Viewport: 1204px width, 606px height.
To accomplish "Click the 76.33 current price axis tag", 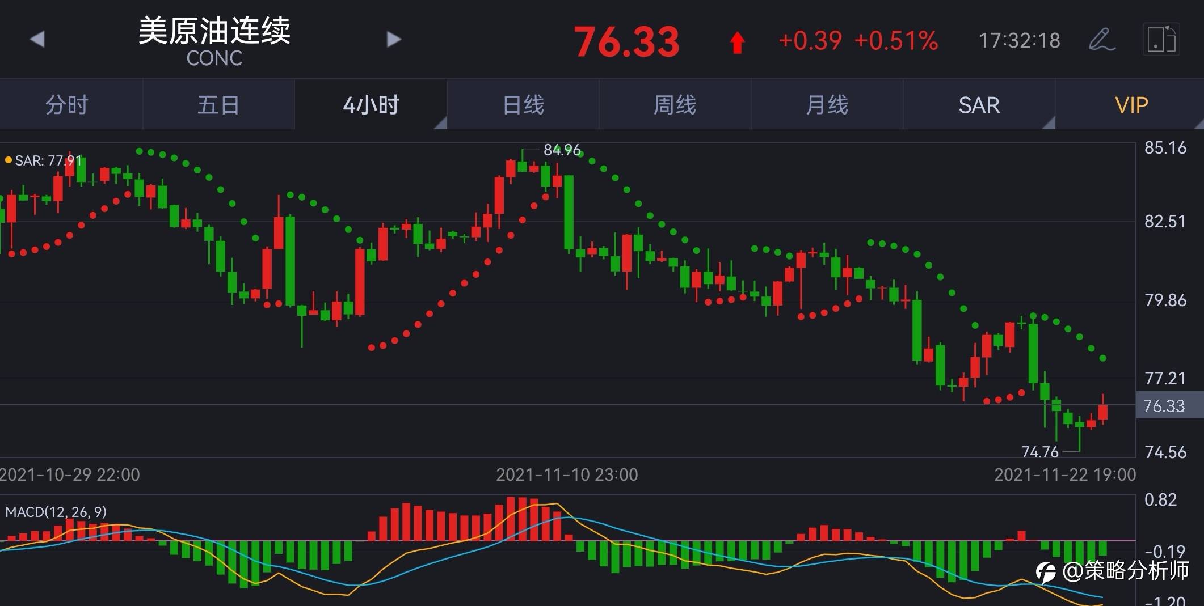I will (1169, 406).
